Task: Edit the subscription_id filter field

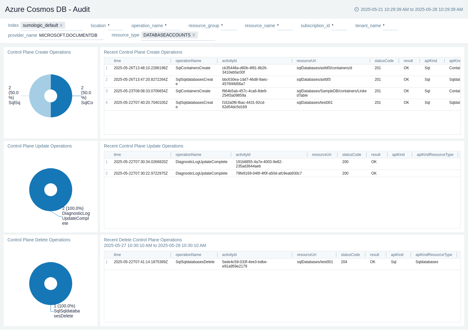Action: (x=339, y=26)
